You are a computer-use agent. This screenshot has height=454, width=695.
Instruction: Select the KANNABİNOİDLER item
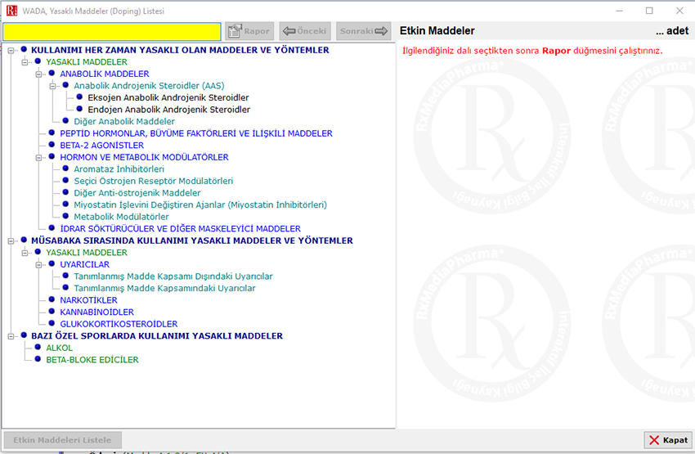pos(96,312)
